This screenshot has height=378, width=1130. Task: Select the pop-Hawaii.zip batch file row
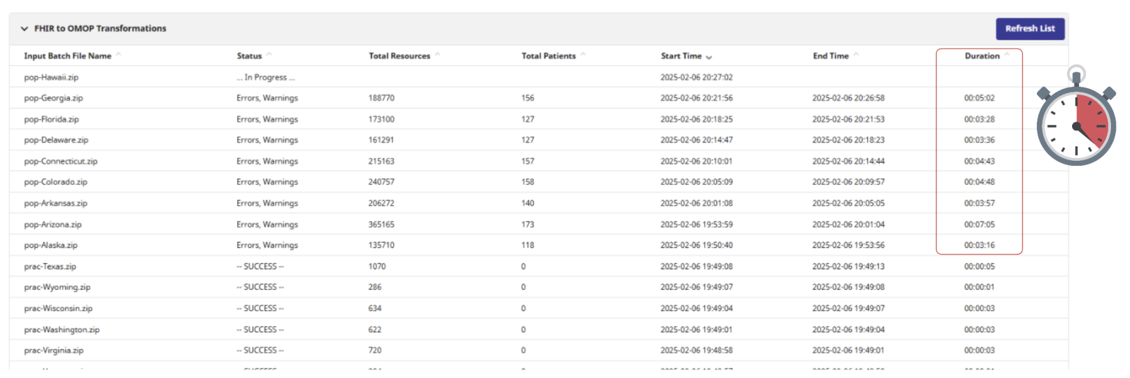point(51,78)
